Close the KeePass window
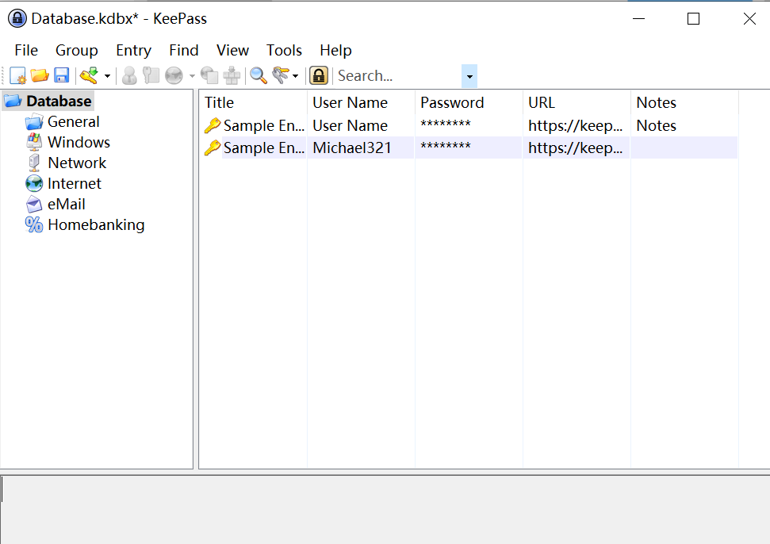The width and height of the screenshot is (770, 544). [x=749, y=19]
